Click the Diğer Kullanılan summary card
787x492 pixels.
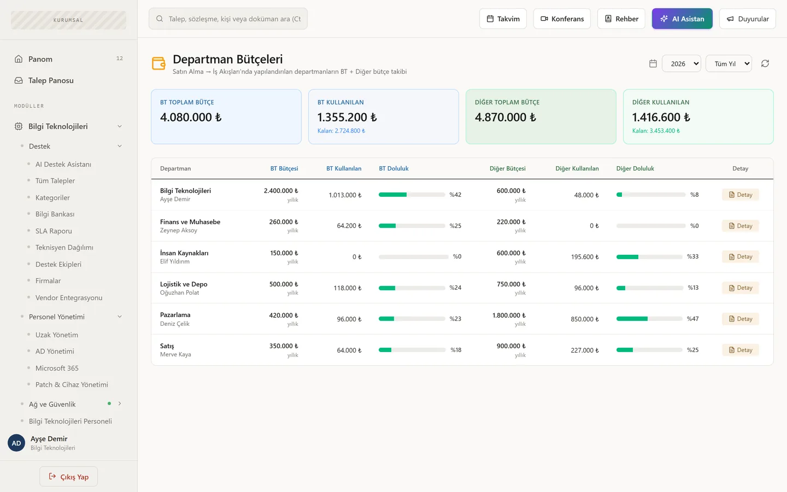coord(698,116)
